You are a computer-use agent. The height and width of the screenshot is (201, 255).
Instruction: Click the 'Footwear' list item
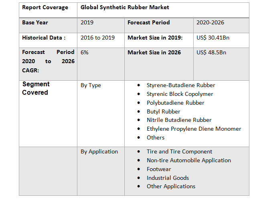pyautogui.click(x=159, y=169)
